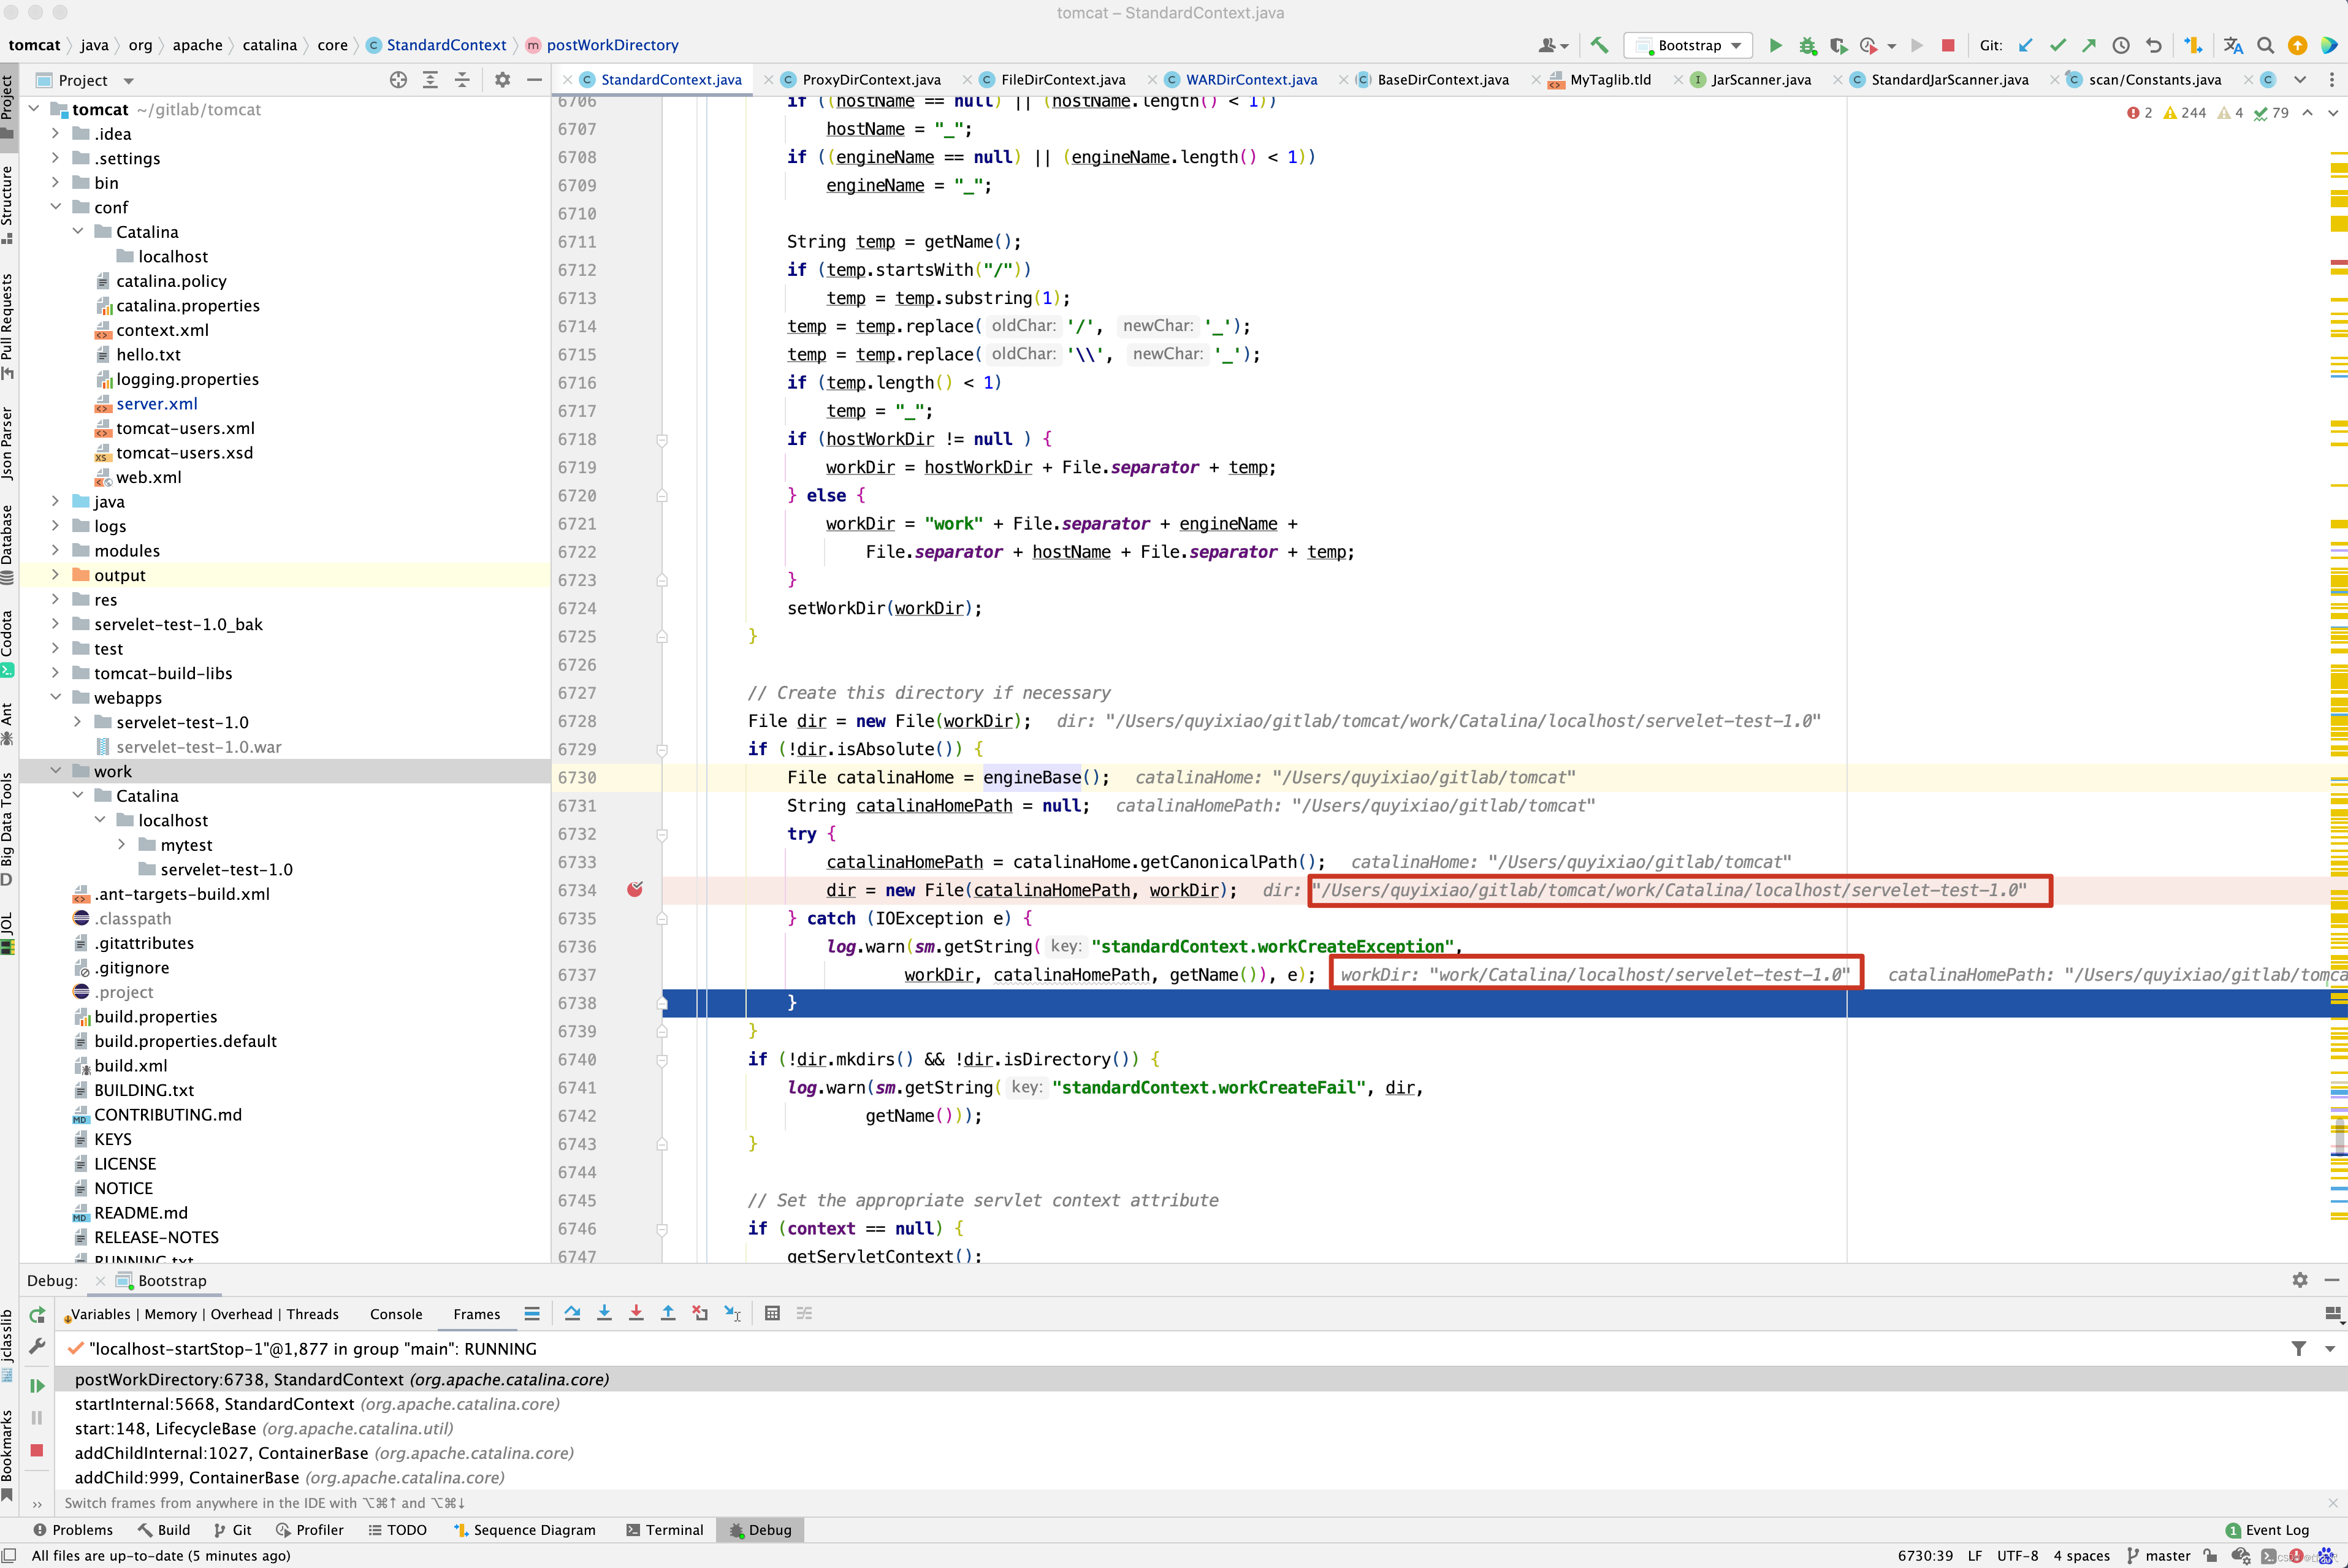This screenshot has width=2348, height=1568.
Task: Click the Git commit checkmark icon
Action: [x=2057, y=45]
